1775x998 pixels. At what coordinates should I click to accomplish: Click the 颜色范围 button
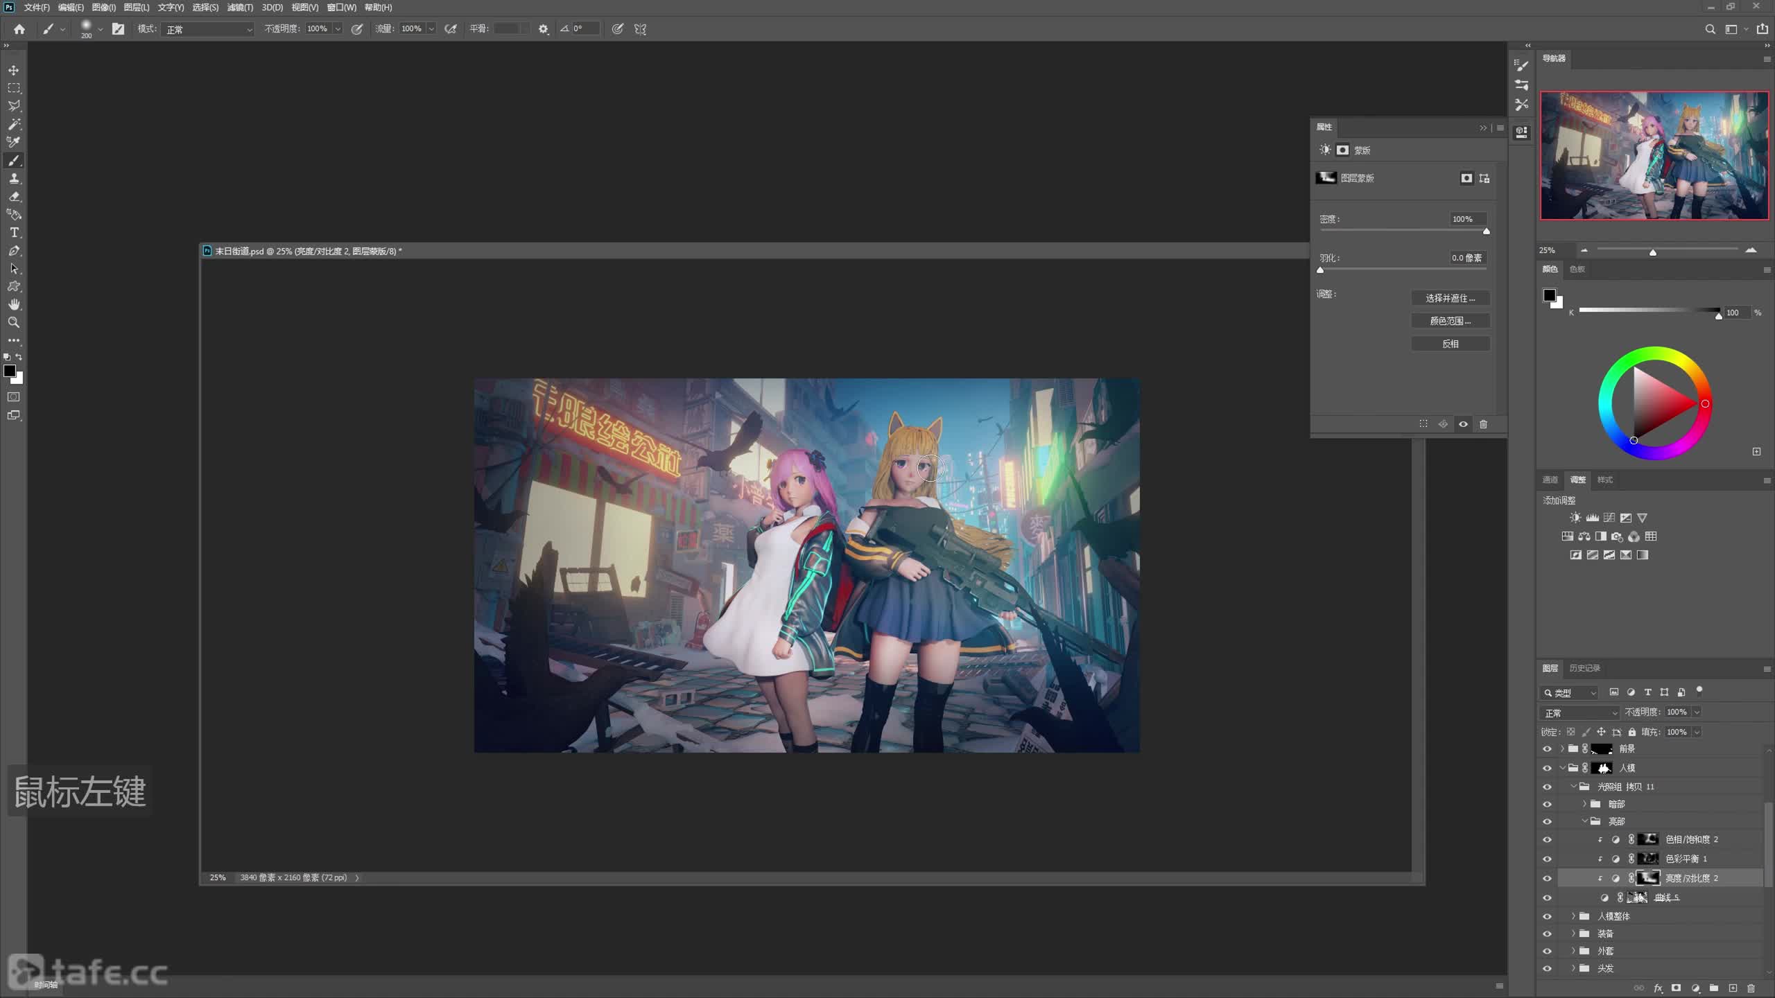(x=1451, y=321)
